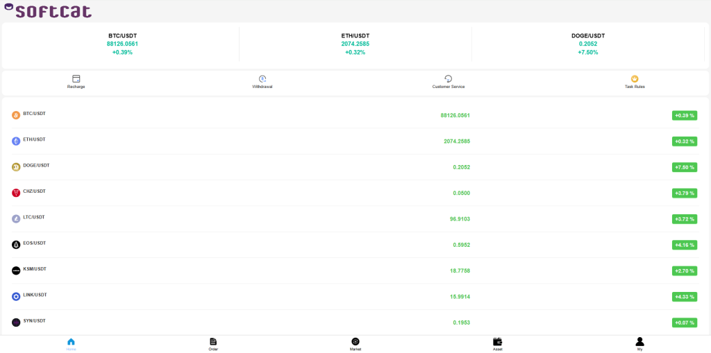
Task: Click the +3.72 % badge for LTC/USDT
Action: pyautogui.click(x=685, y=219)
